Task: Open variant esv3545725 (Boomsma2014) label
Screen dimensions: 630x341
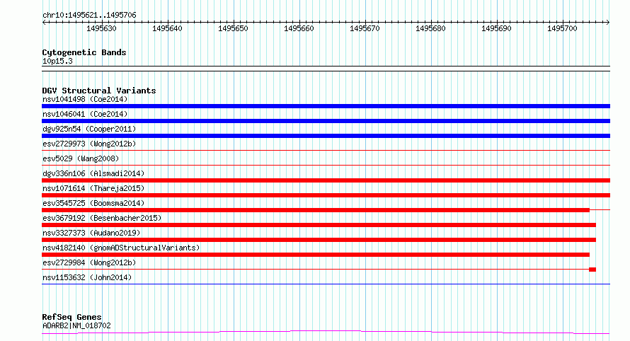Action: click(93, 203)
